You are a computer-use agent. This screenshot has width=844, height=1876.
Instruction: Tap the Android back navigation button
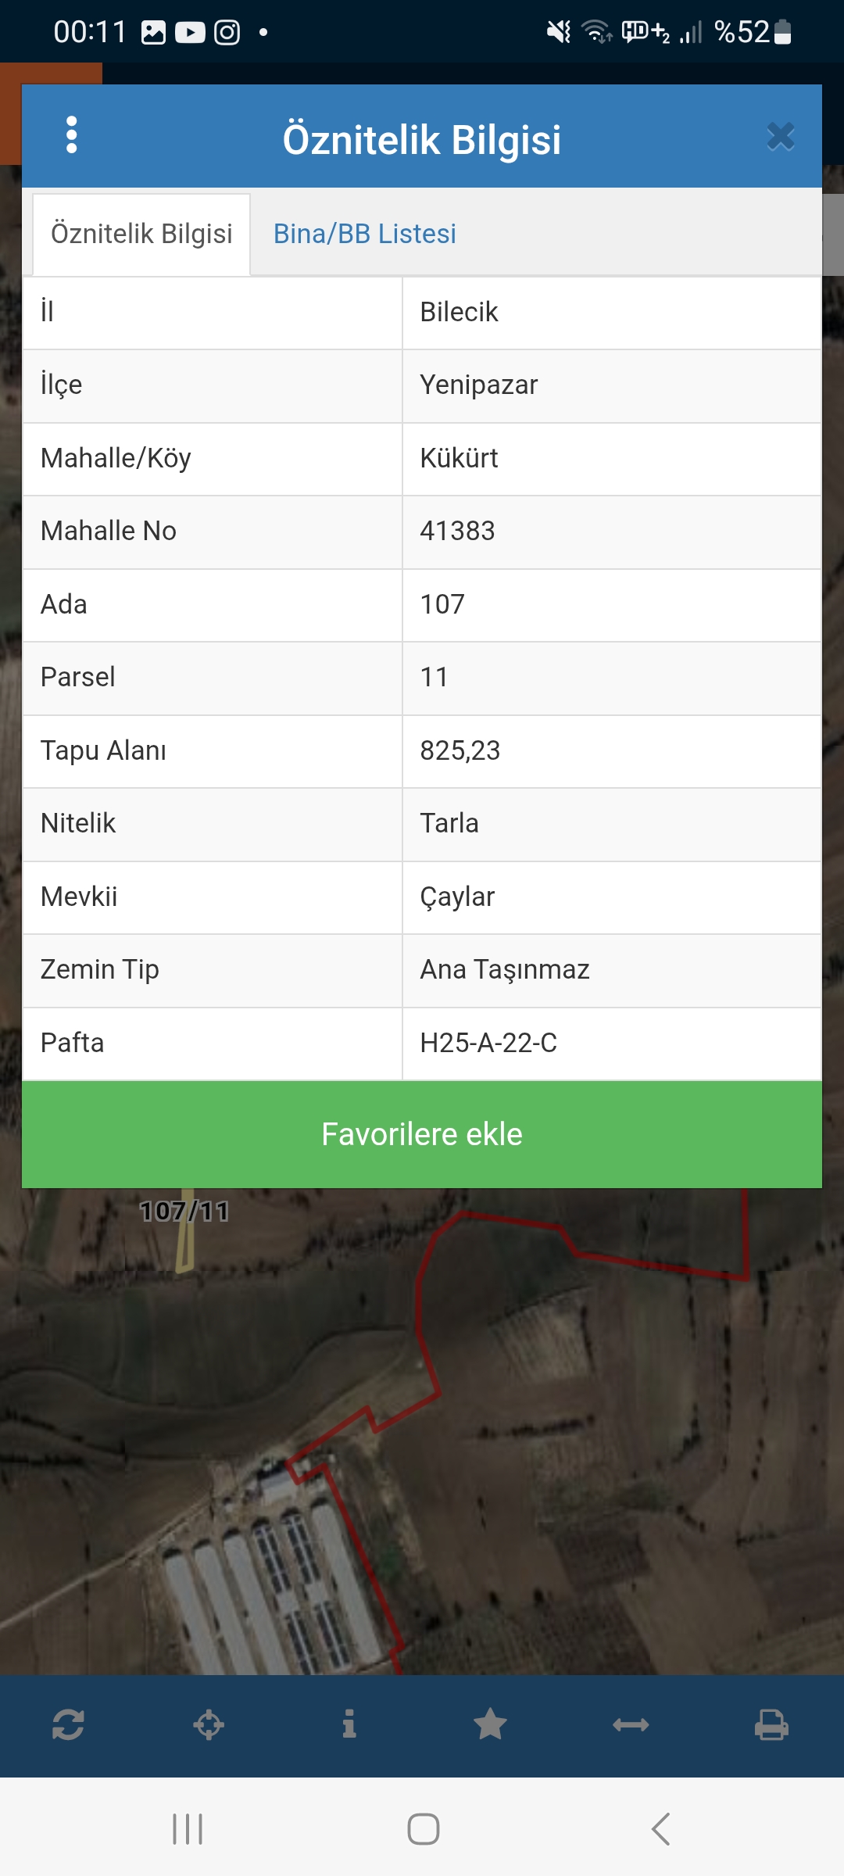(661, 1829)
